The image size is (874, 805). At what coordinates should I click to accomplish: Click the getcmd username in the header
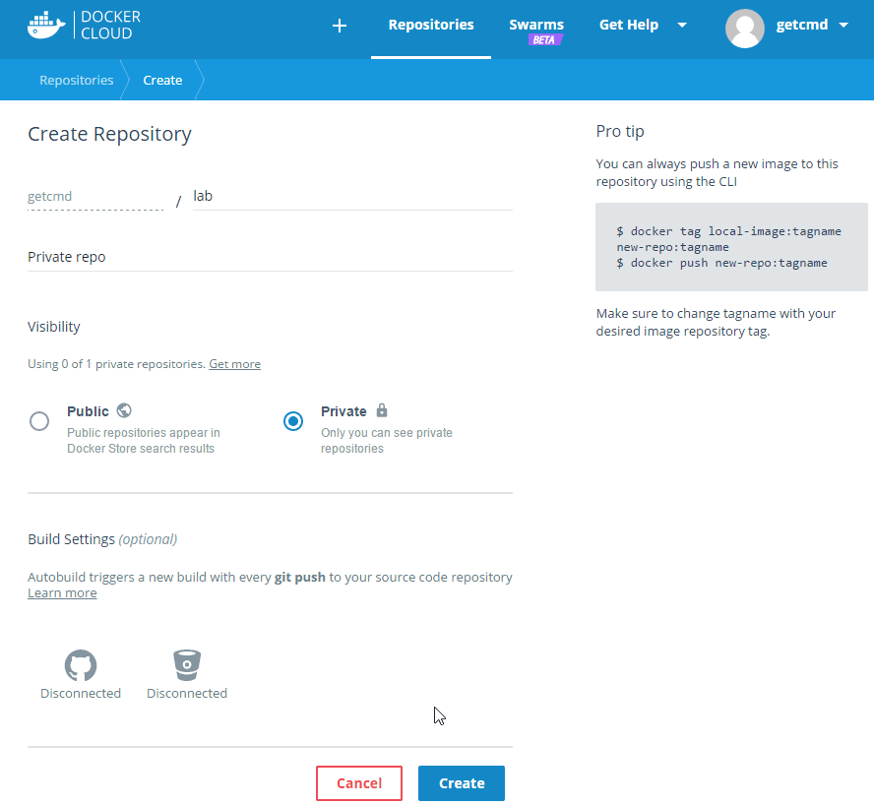click(801, 25)
